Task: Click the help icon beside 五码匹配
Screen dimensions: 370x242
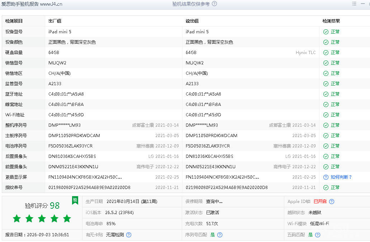Action: [318, 235]
